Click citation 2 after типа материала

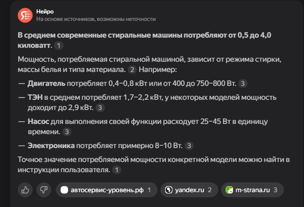tap(132, 70)
